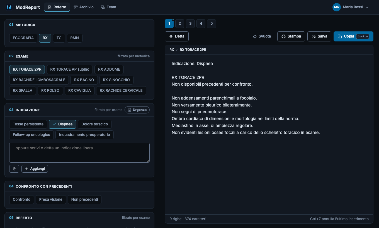
Task: Choose the RX ADDOME exam
Action: 109,70
